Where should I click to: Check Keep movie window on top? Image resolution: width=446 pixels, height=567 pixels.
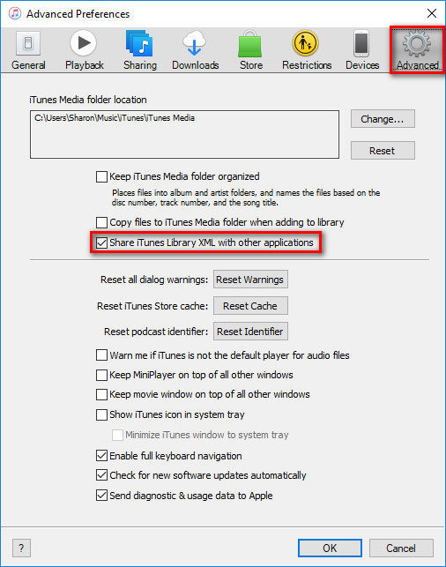[101, 394]
